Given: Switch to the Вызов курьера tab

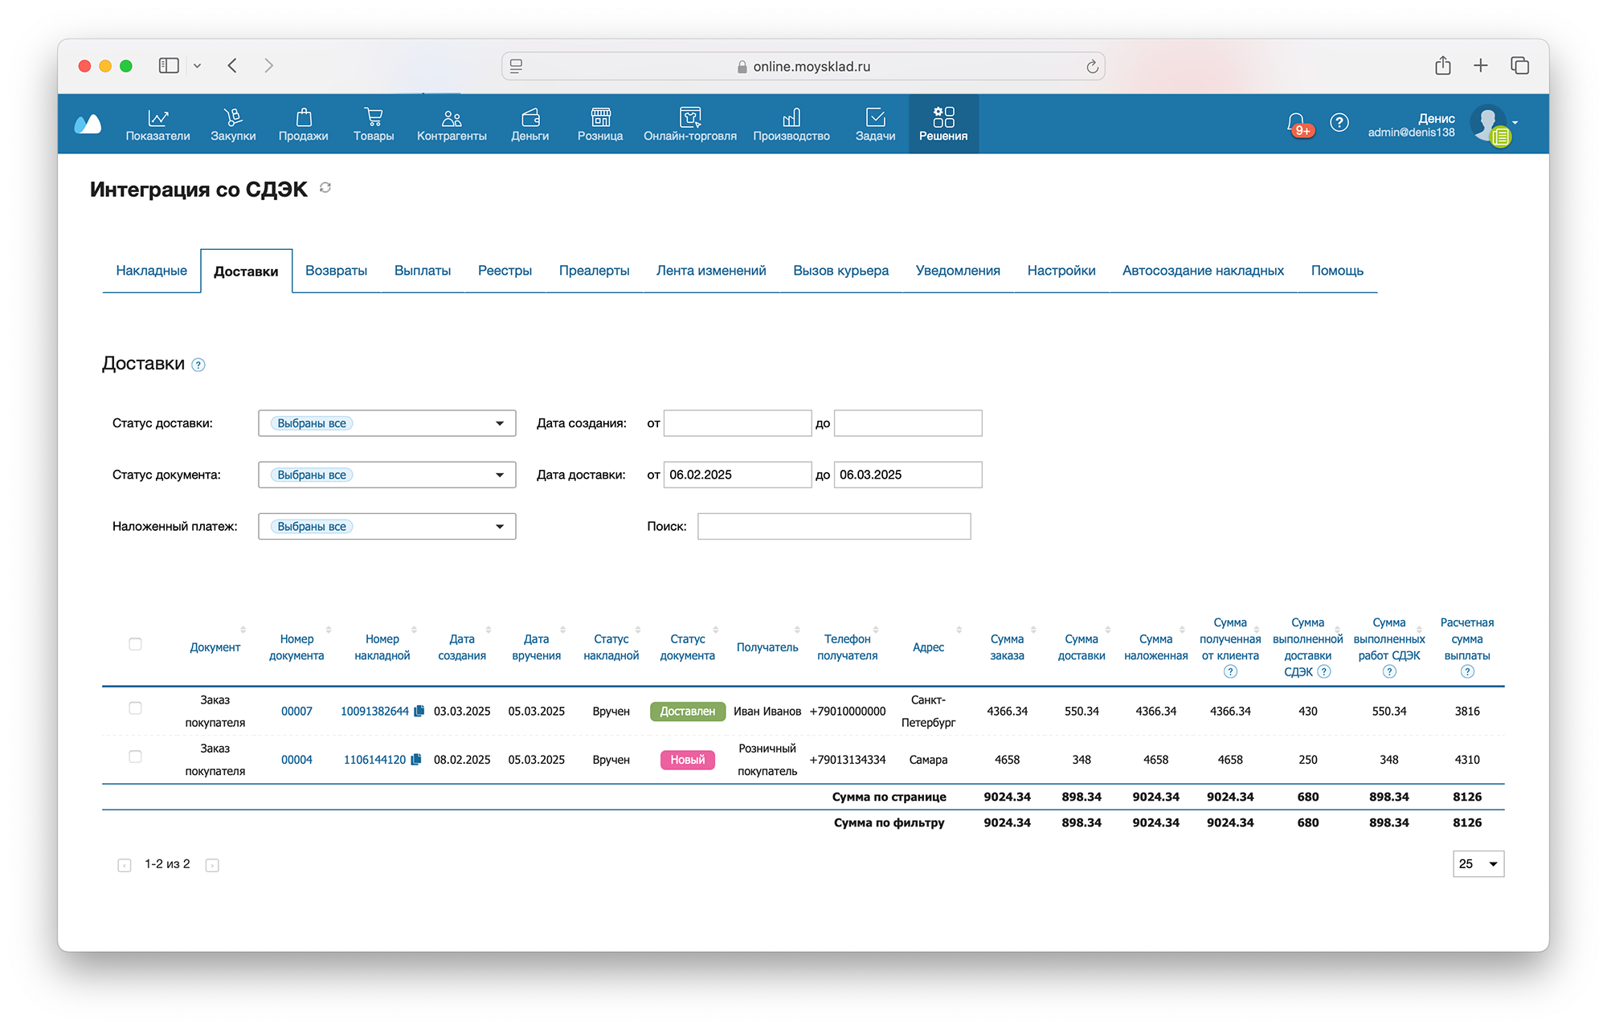Looking at the screenshot, I should click(x=840, y=271).
